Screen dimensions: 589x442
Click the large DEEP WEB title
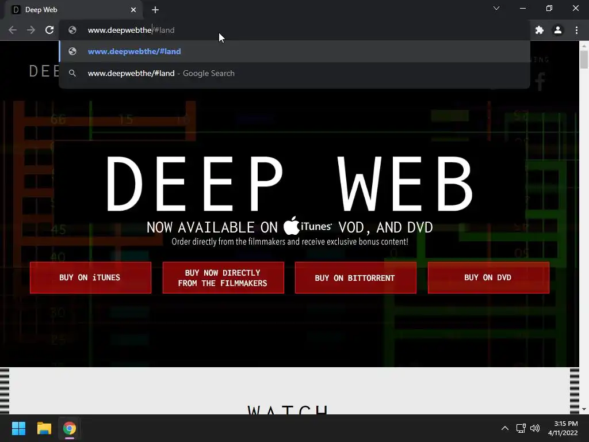[x=290, y=184]
